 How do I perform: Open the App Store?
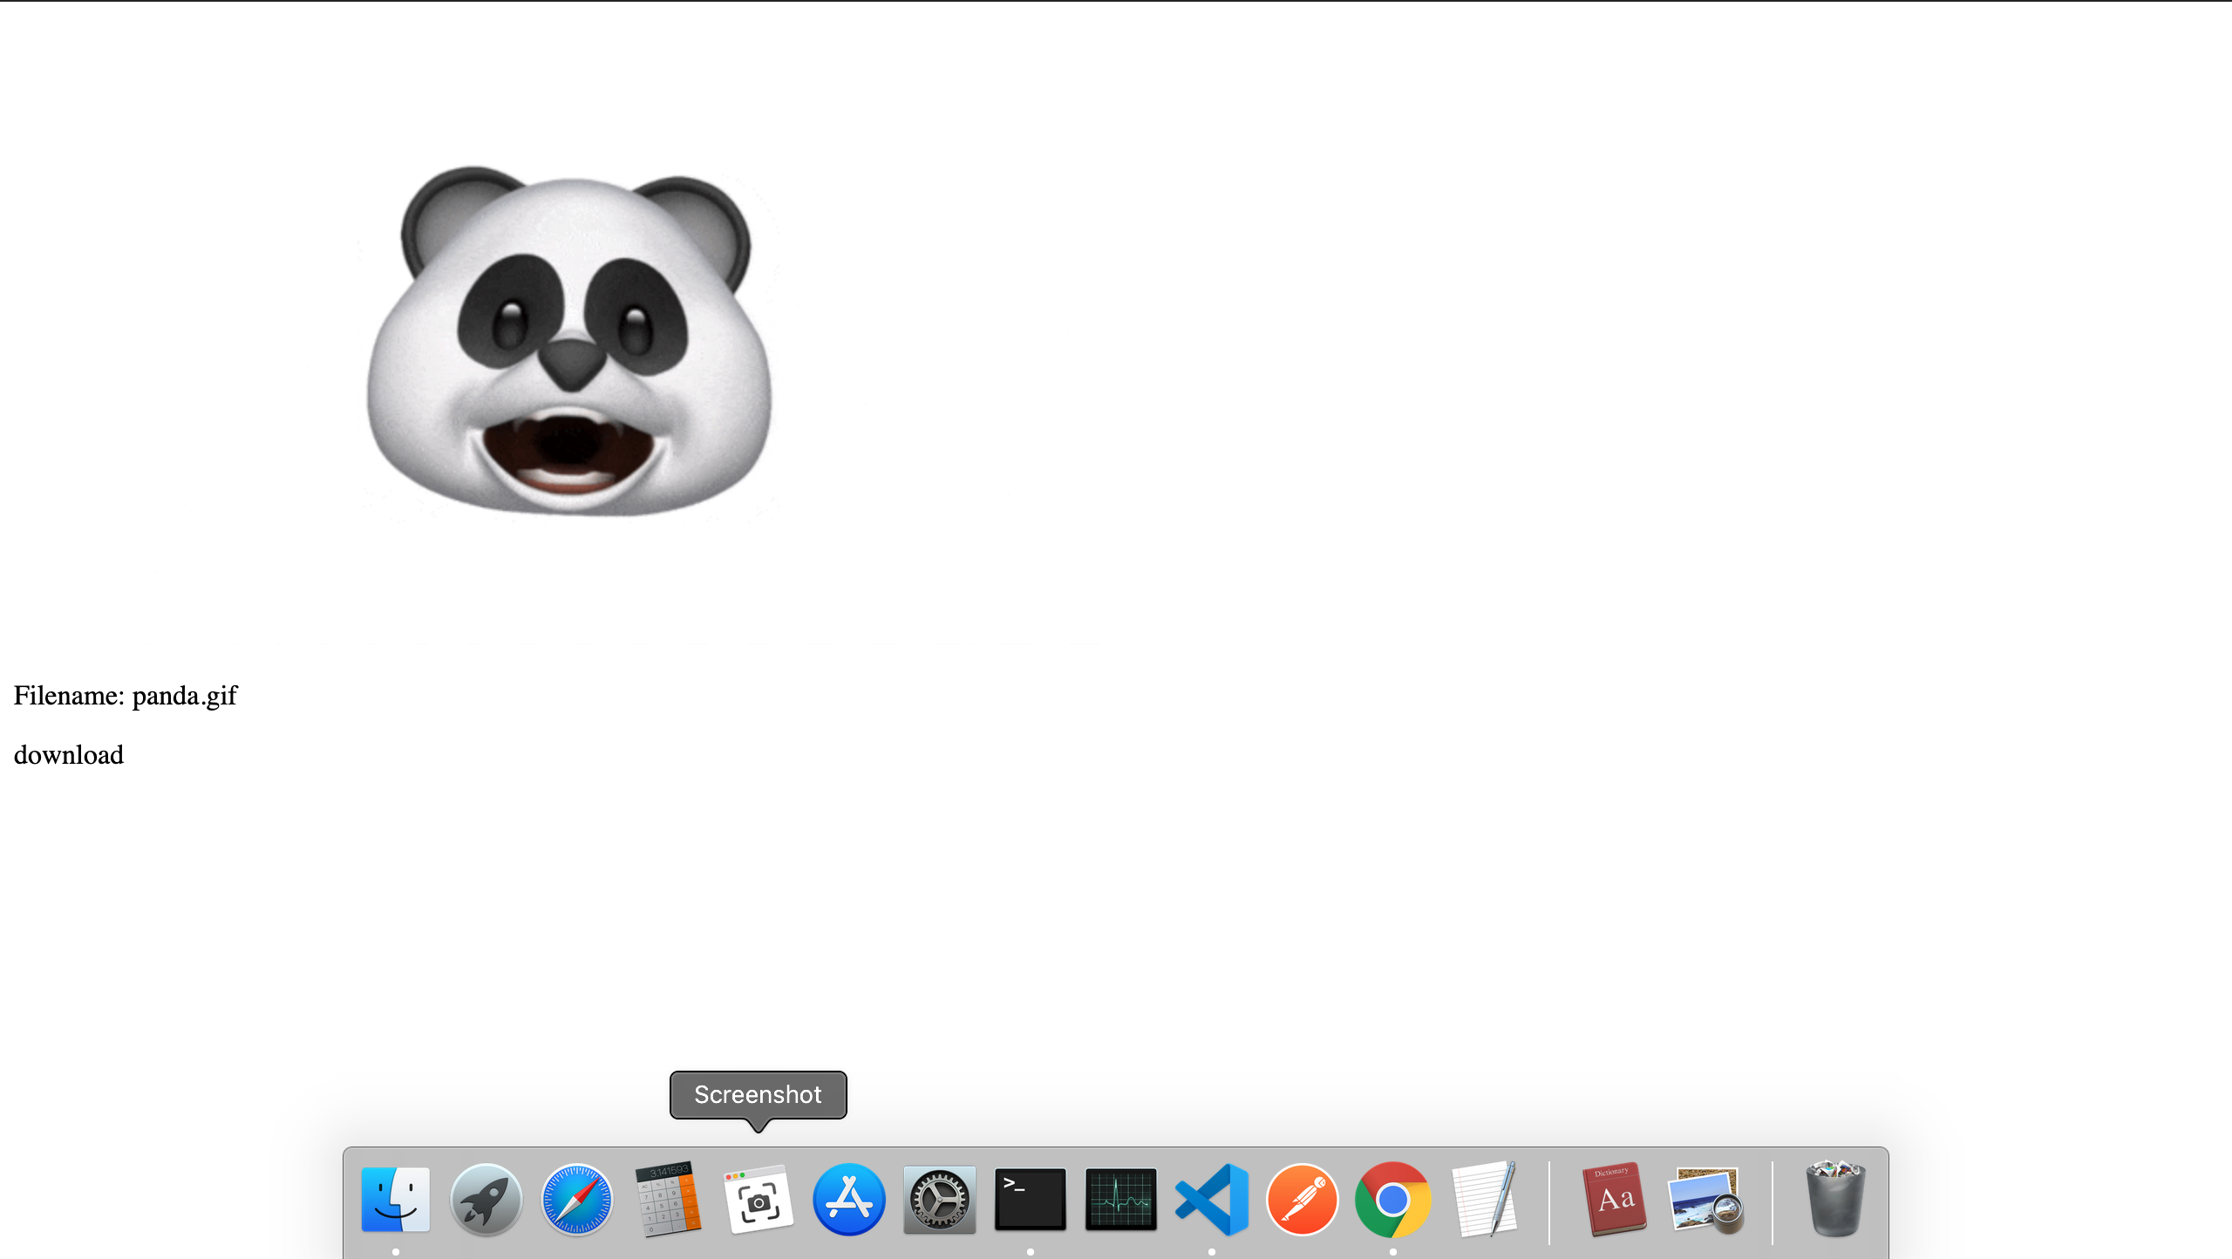[848, 1200]
